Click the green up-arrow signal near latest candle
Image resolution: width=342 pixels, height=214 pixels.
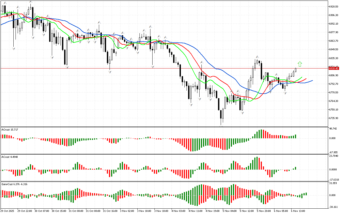point(300,64)
